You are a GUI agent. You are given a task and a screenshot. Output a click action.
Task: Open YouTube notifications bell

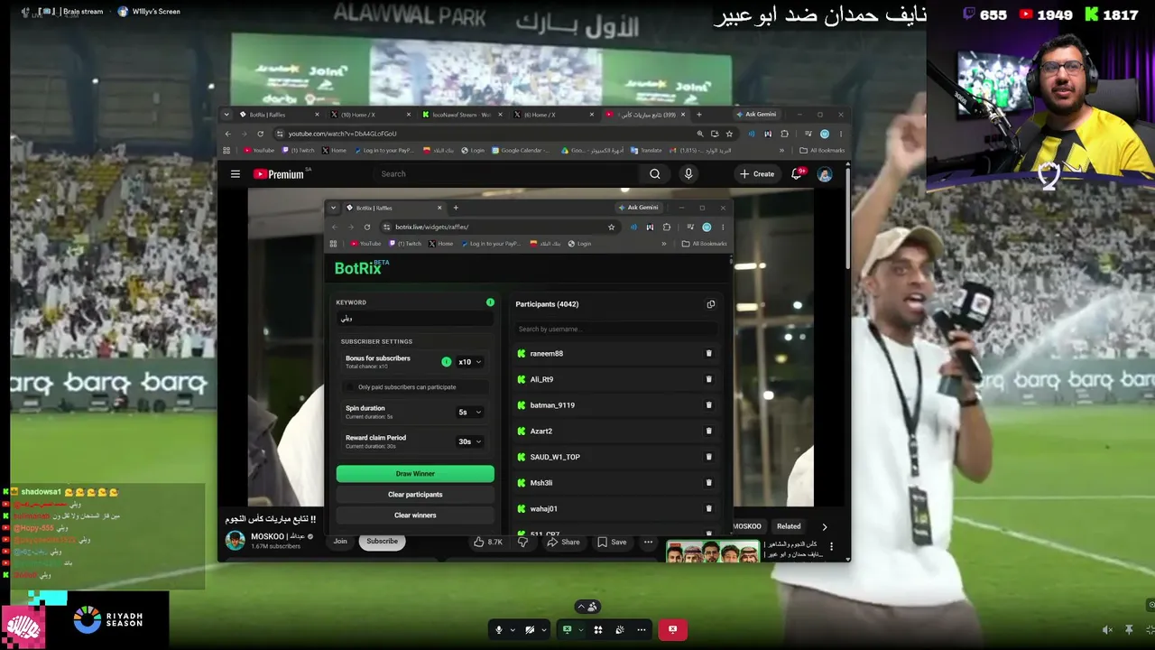click(797, 174)
